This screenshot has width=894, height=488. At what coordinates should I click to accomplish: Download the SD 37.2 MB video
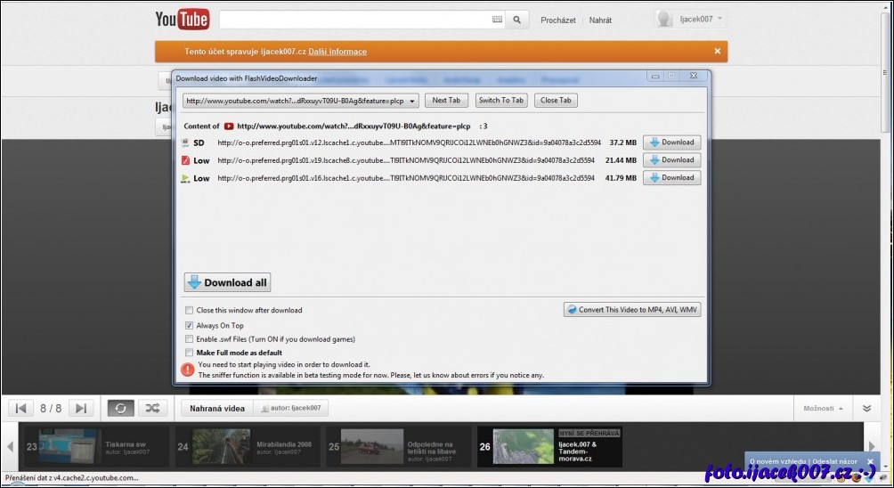pos(671,142)
